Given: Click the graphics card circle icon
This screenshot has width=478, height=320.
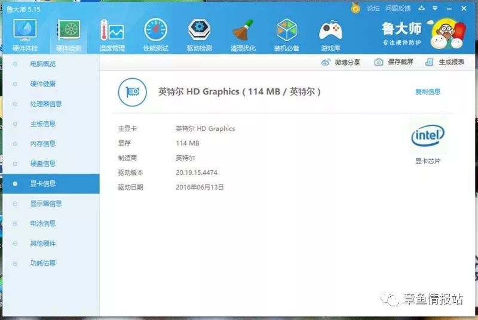Looking at the screenshot, I should tap(132, 92).
